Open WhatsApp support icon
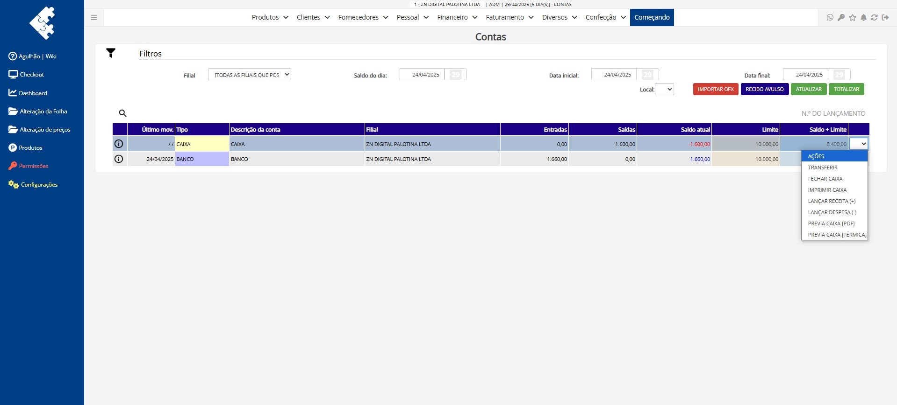Image resolution: width=897 pixels, height=405 pixels. [830, 17]
